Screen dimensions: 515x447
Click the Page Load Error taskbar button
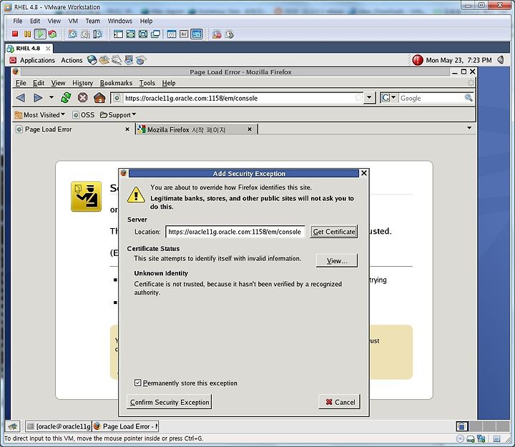125,426
